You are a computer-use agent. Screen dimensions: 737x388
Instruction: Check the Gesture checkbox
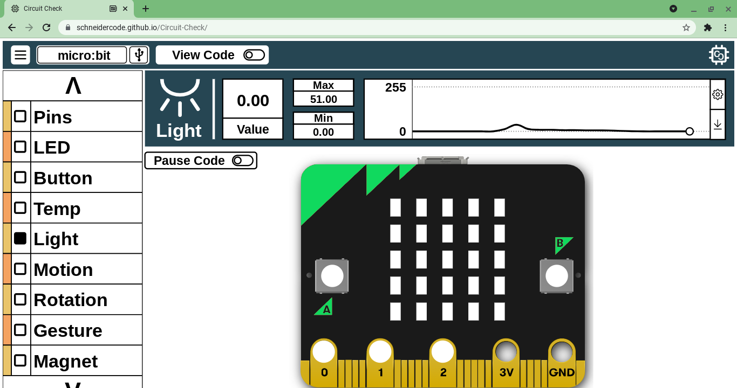pos(21,330)
